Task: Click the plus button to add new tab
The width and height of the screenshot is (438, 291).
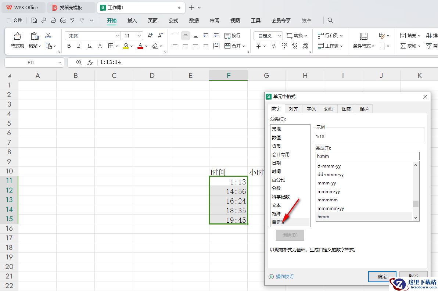Action: (x=192, y=8)
